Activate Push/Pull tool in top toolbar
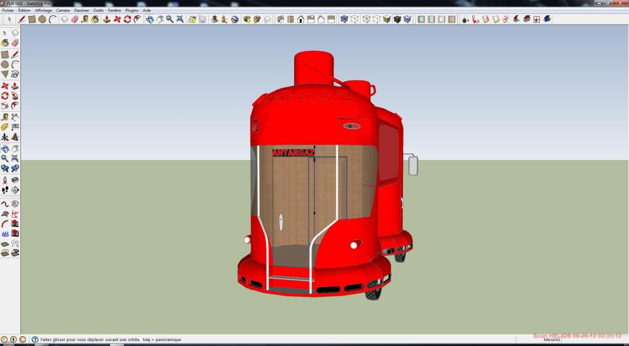629x346 pixels. 107,19
